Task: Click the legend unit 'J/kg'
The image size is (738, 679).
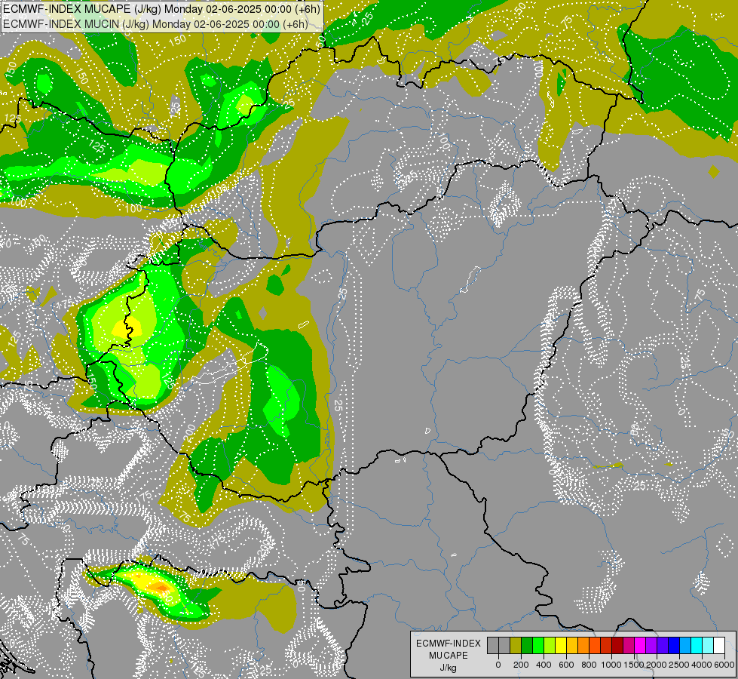Action: click(x=448, y=668)
